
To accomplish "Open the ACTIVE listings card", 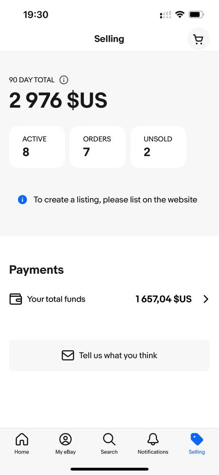I will [37, 147].
